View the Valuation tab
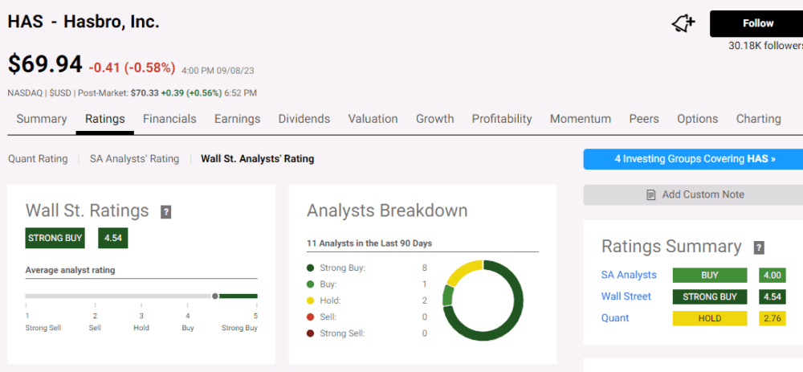 [x=373, y=119]
